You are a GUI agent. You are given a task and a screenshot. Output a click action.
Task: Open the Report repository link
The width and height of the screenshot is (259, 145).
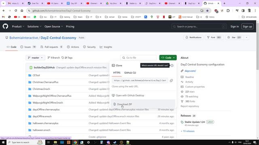[190, 106]
